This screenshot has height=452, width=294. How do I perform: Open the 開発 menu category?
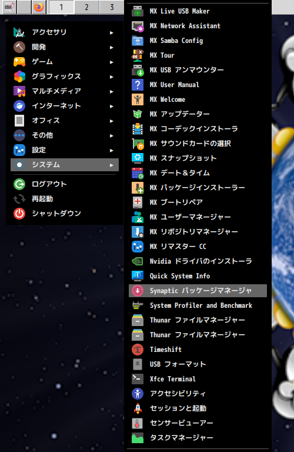pyautogui.click(x=65, y=47)
